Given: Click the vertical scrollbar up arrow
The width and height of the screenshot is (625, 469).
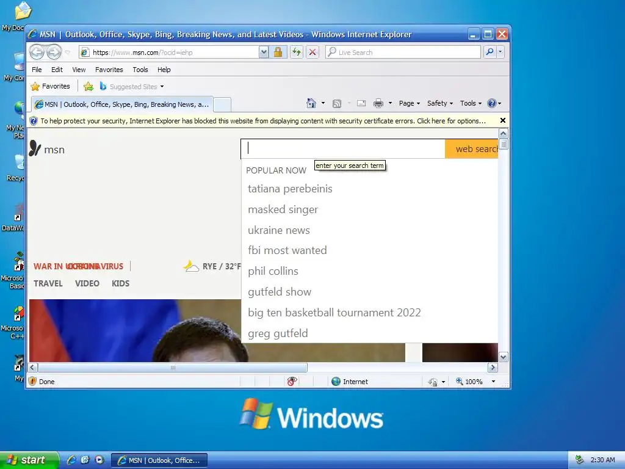Looking at the screenshot, I should coord(503,133).
